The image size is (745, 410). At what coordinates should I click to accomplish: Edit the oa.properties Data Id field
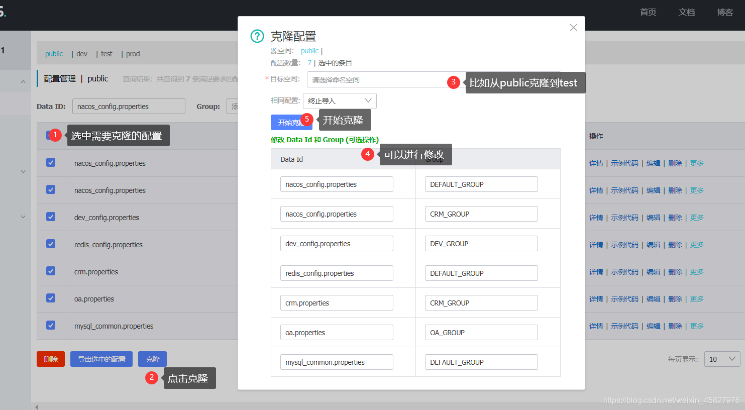[x=337, y=332]
